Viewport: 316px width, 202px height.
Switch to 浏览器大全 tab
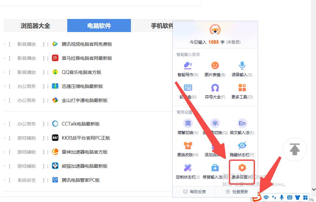(x=35, y=25)
